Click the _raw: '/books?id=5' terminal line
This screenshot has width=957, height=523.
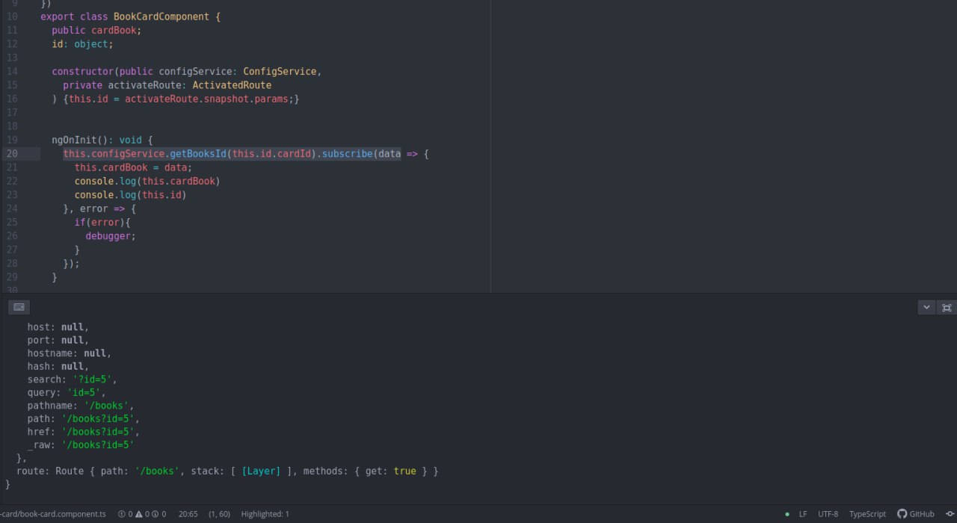(81, 445)
